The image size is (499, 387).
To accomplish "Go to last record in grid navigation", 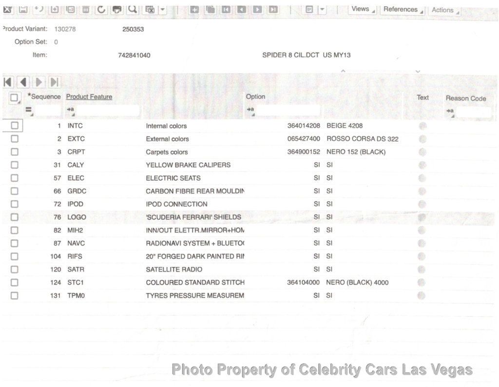I will [x=55, y=82].
